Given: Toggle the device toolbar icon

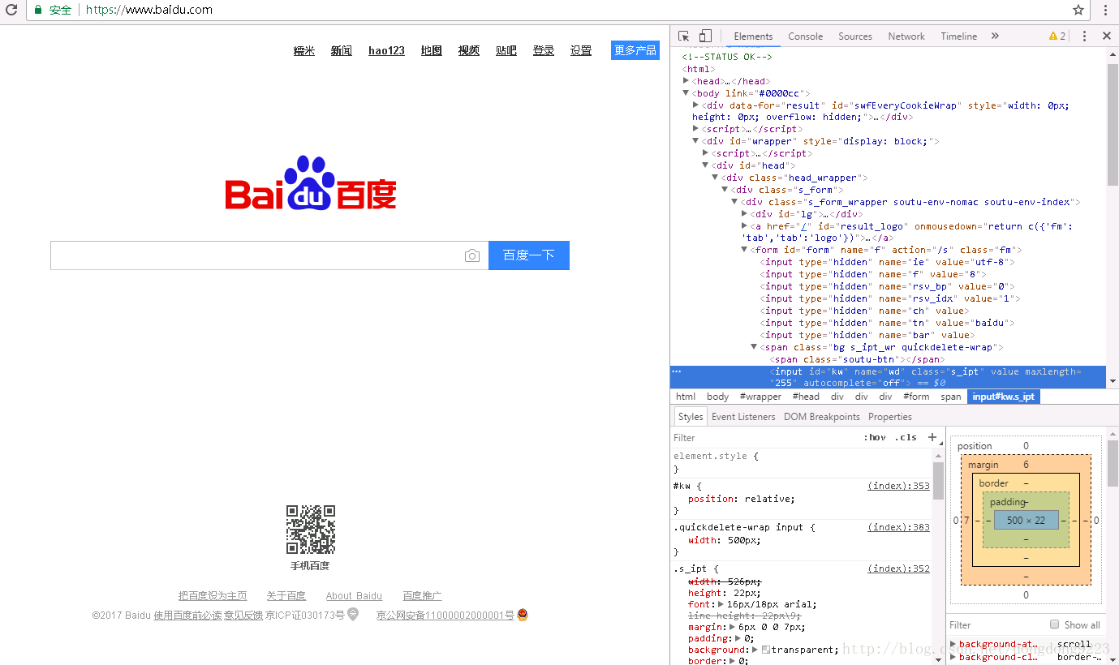Looking at the screenshot, I should 705,36.
